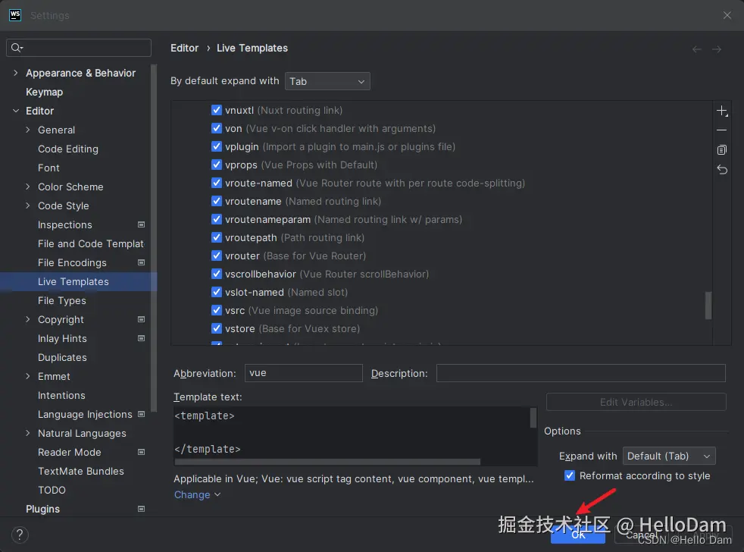744x552 pixels.
Task: Click the template text vertical scrollbar
Action: pos(533,418)
